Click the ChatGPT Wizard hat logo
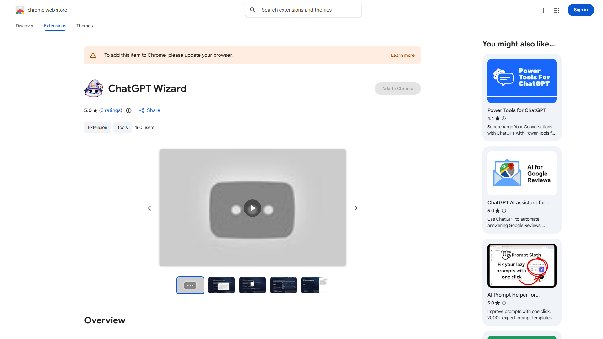Viewport: 603px width, 339px height. [94, 89]
